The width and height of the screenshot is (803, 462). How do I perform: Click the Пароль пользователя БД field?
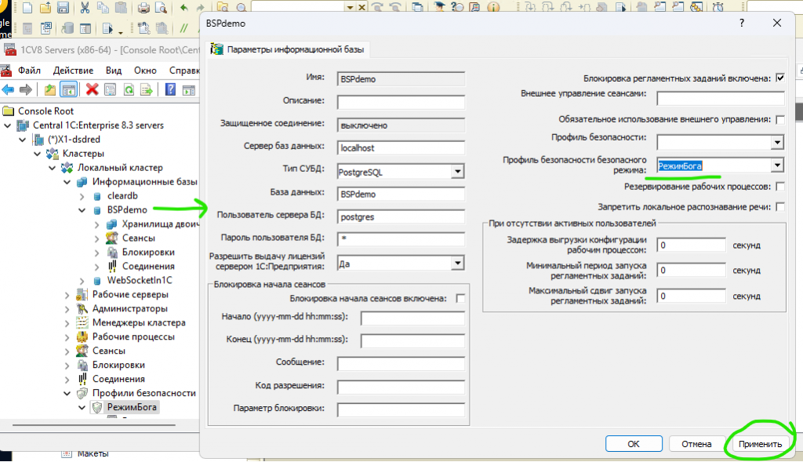(x=401, y=238)
